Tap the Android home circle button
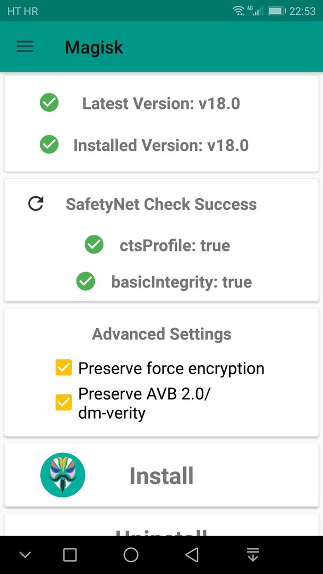 131,554
